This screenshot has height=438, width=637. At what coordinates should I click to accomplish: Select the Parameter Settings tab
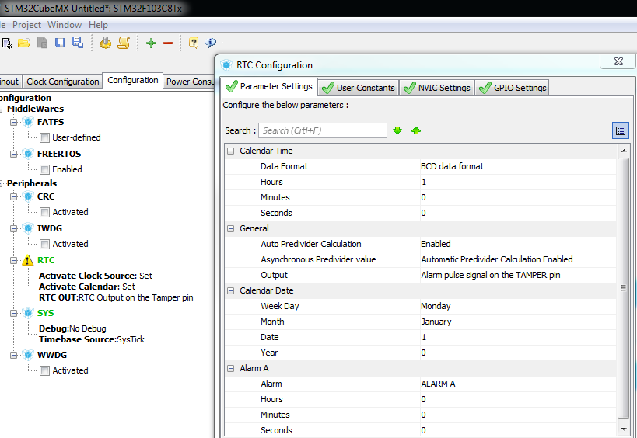(269, 86)
